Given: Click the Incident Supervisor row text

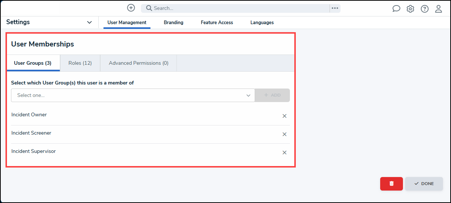Looking at the screenshot, I should 33,151.
